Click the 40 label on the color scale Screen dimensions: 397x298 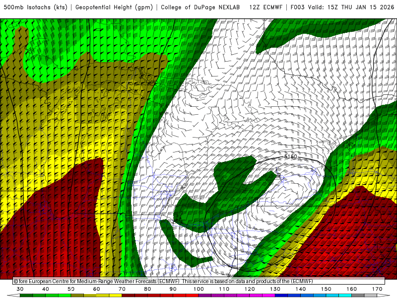45,289
